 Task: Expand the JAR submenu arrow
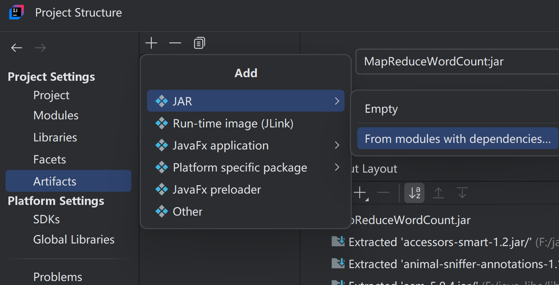click(337, 101)
